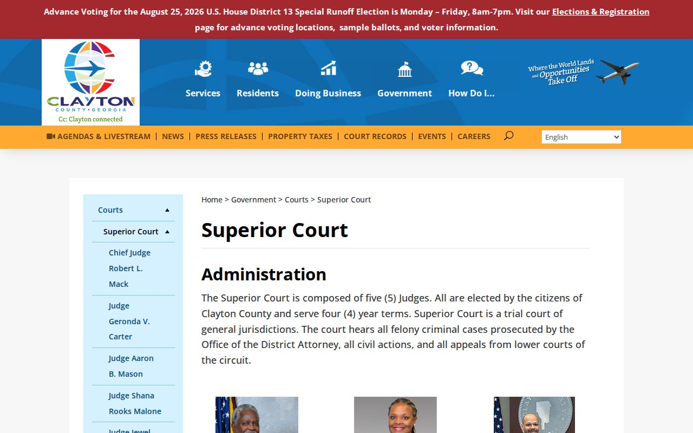The width and height of the screenshot is (693, 433).
Task: Open Judge Shana Rooks Malone page
Action: point(135,403)
